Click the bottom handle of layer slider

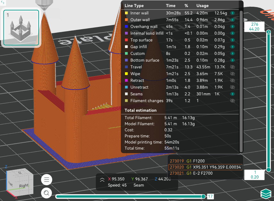tap(269, 170)
